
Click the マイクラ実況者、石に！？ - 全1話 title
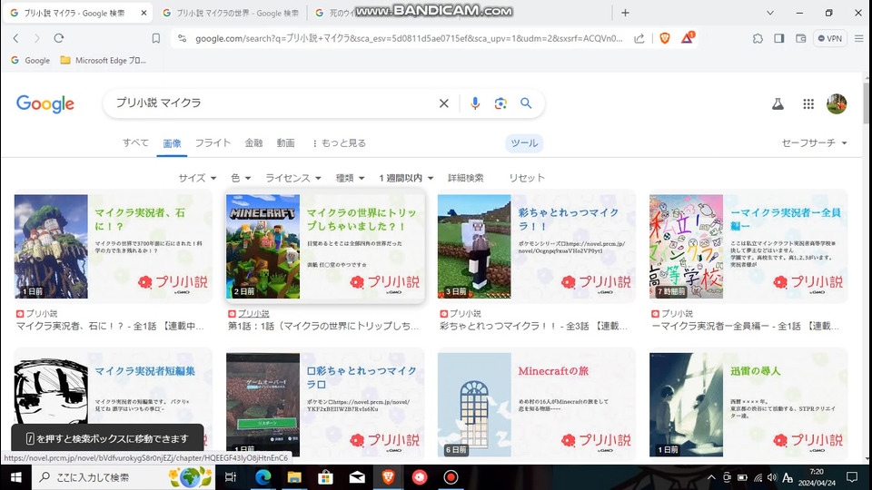110,326
